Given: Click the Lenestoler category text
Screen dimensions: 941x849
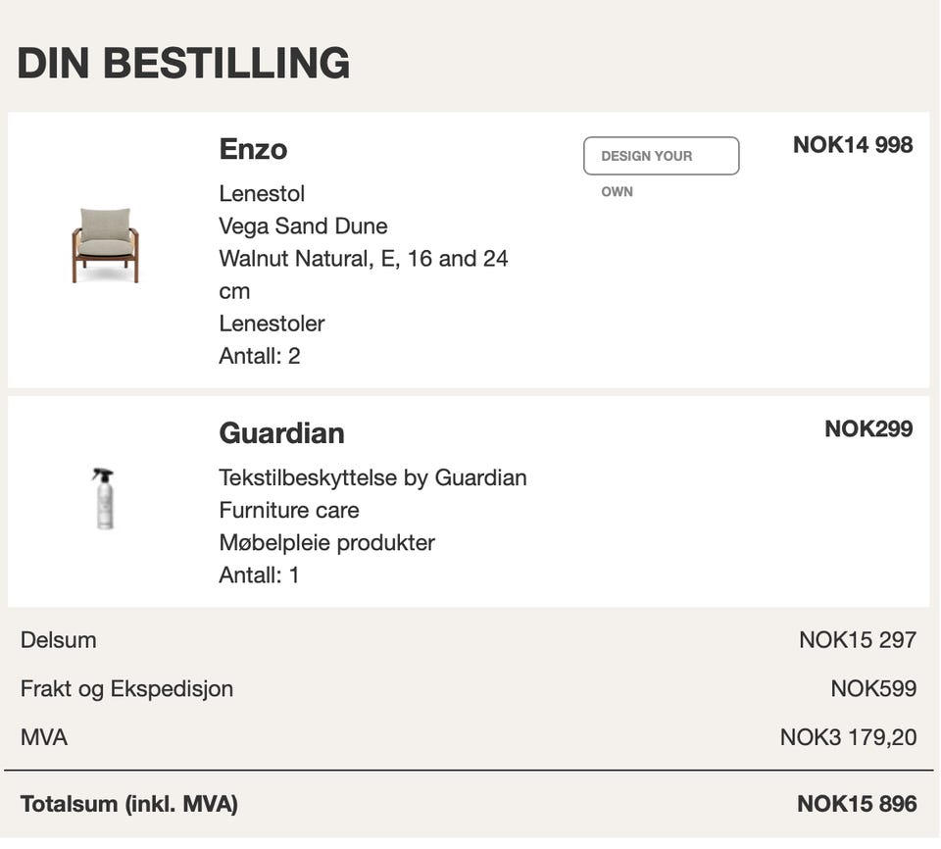Looking at the screenshot, I should (x=272, y=324).
